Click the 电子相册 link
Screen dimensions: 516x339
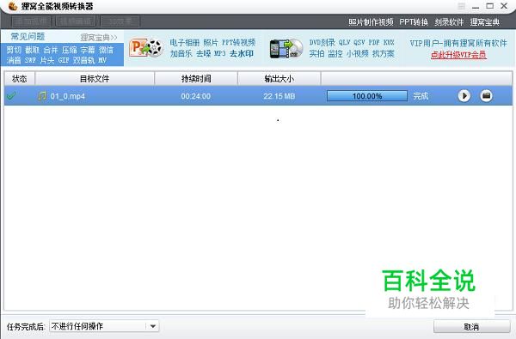pyautogui.click(x=185, y=43)
